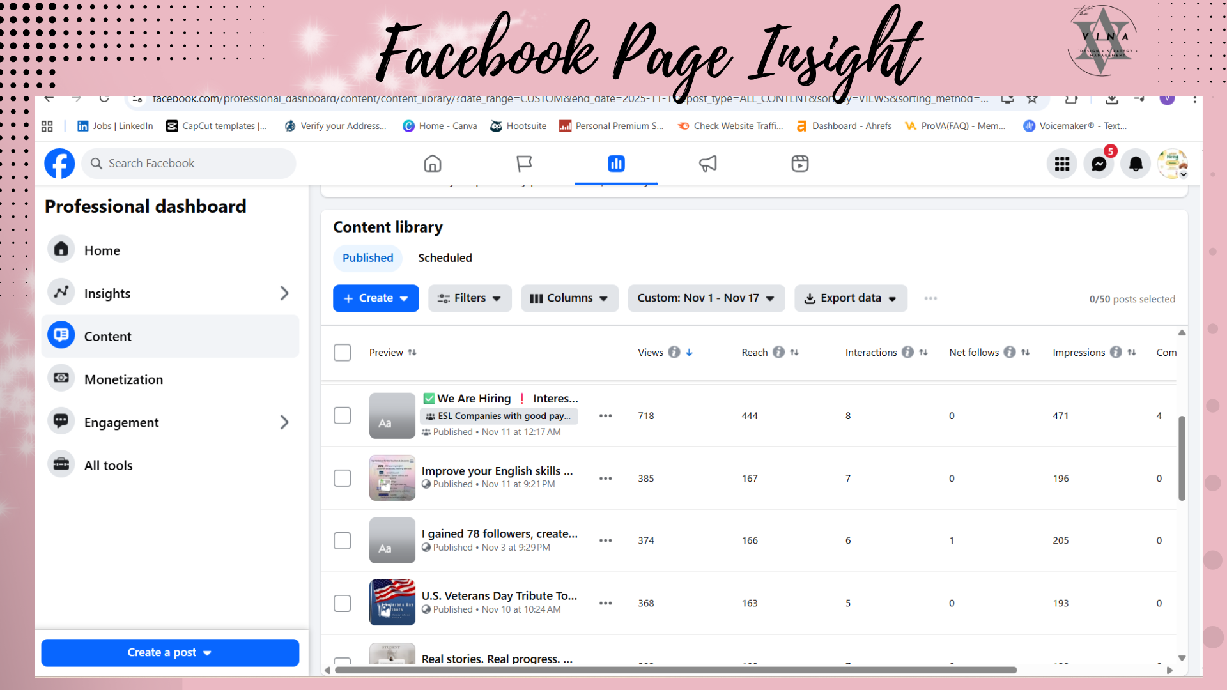Image resolution: width=1227 pixels, height=690 pixels.
Task: Open the apps grid menu icon
Action: (1061, 164)
